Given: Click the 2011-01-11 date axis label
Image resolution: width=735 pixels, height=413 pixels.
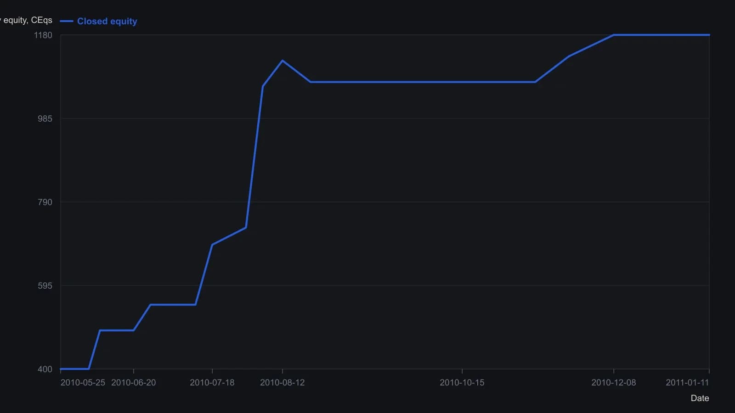Looking at the screenshot, I should pos(687,383).
